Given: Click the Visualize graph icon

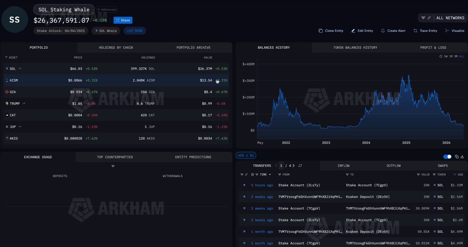Looking at the screenshot, I should [x=447, y=31].
